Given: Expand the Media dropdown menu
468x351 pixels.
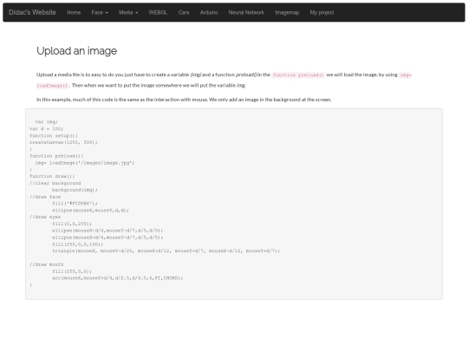Looking at the screenshot, I should tap(128, 12).
